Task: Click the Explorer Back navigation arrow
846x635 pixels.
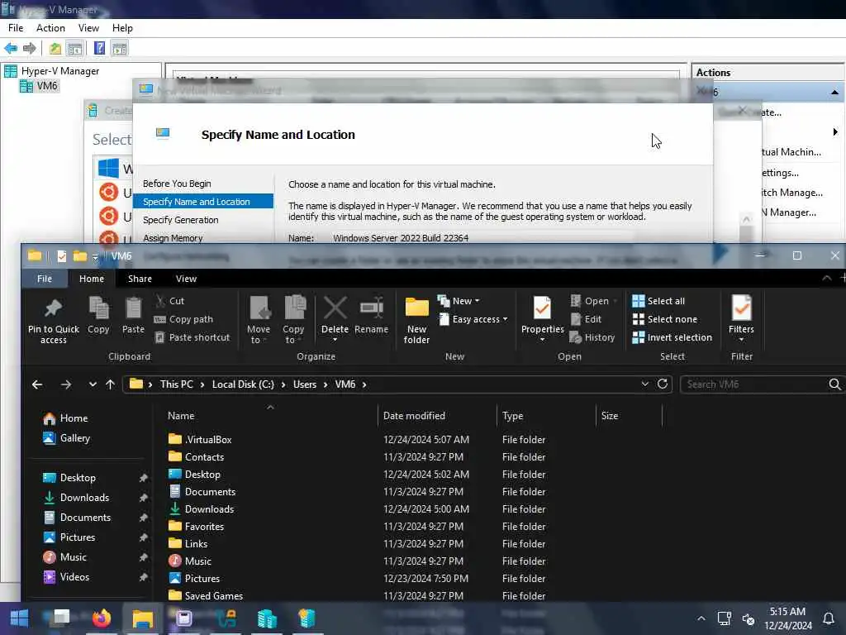Action: tap(37, 384)
